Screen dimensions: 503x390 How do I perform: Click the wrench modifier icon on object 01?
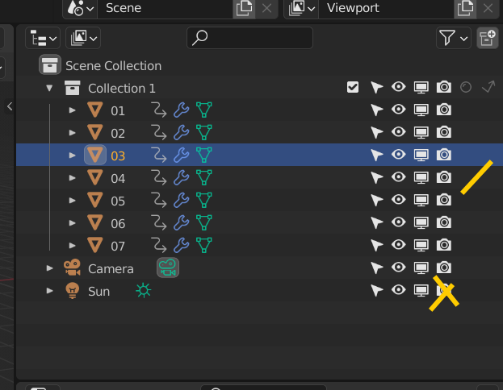(x=182, y=110)
